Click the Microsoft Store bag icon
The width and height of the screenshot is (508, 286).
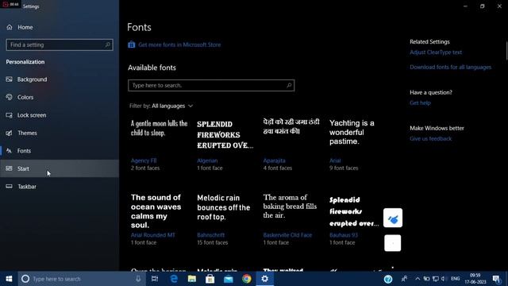131,44
